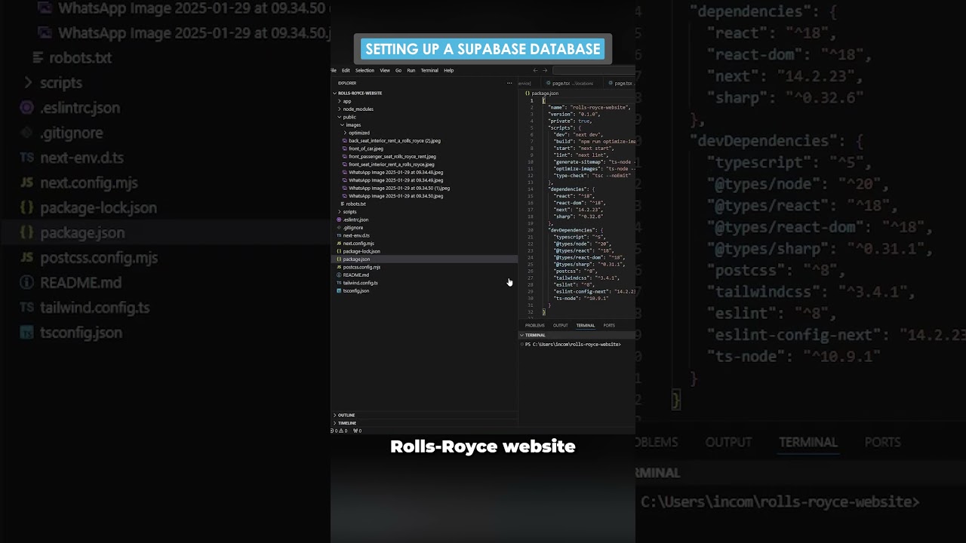
Task: Switch to the PROBLEMS panel tab
Action: point(535,325)
